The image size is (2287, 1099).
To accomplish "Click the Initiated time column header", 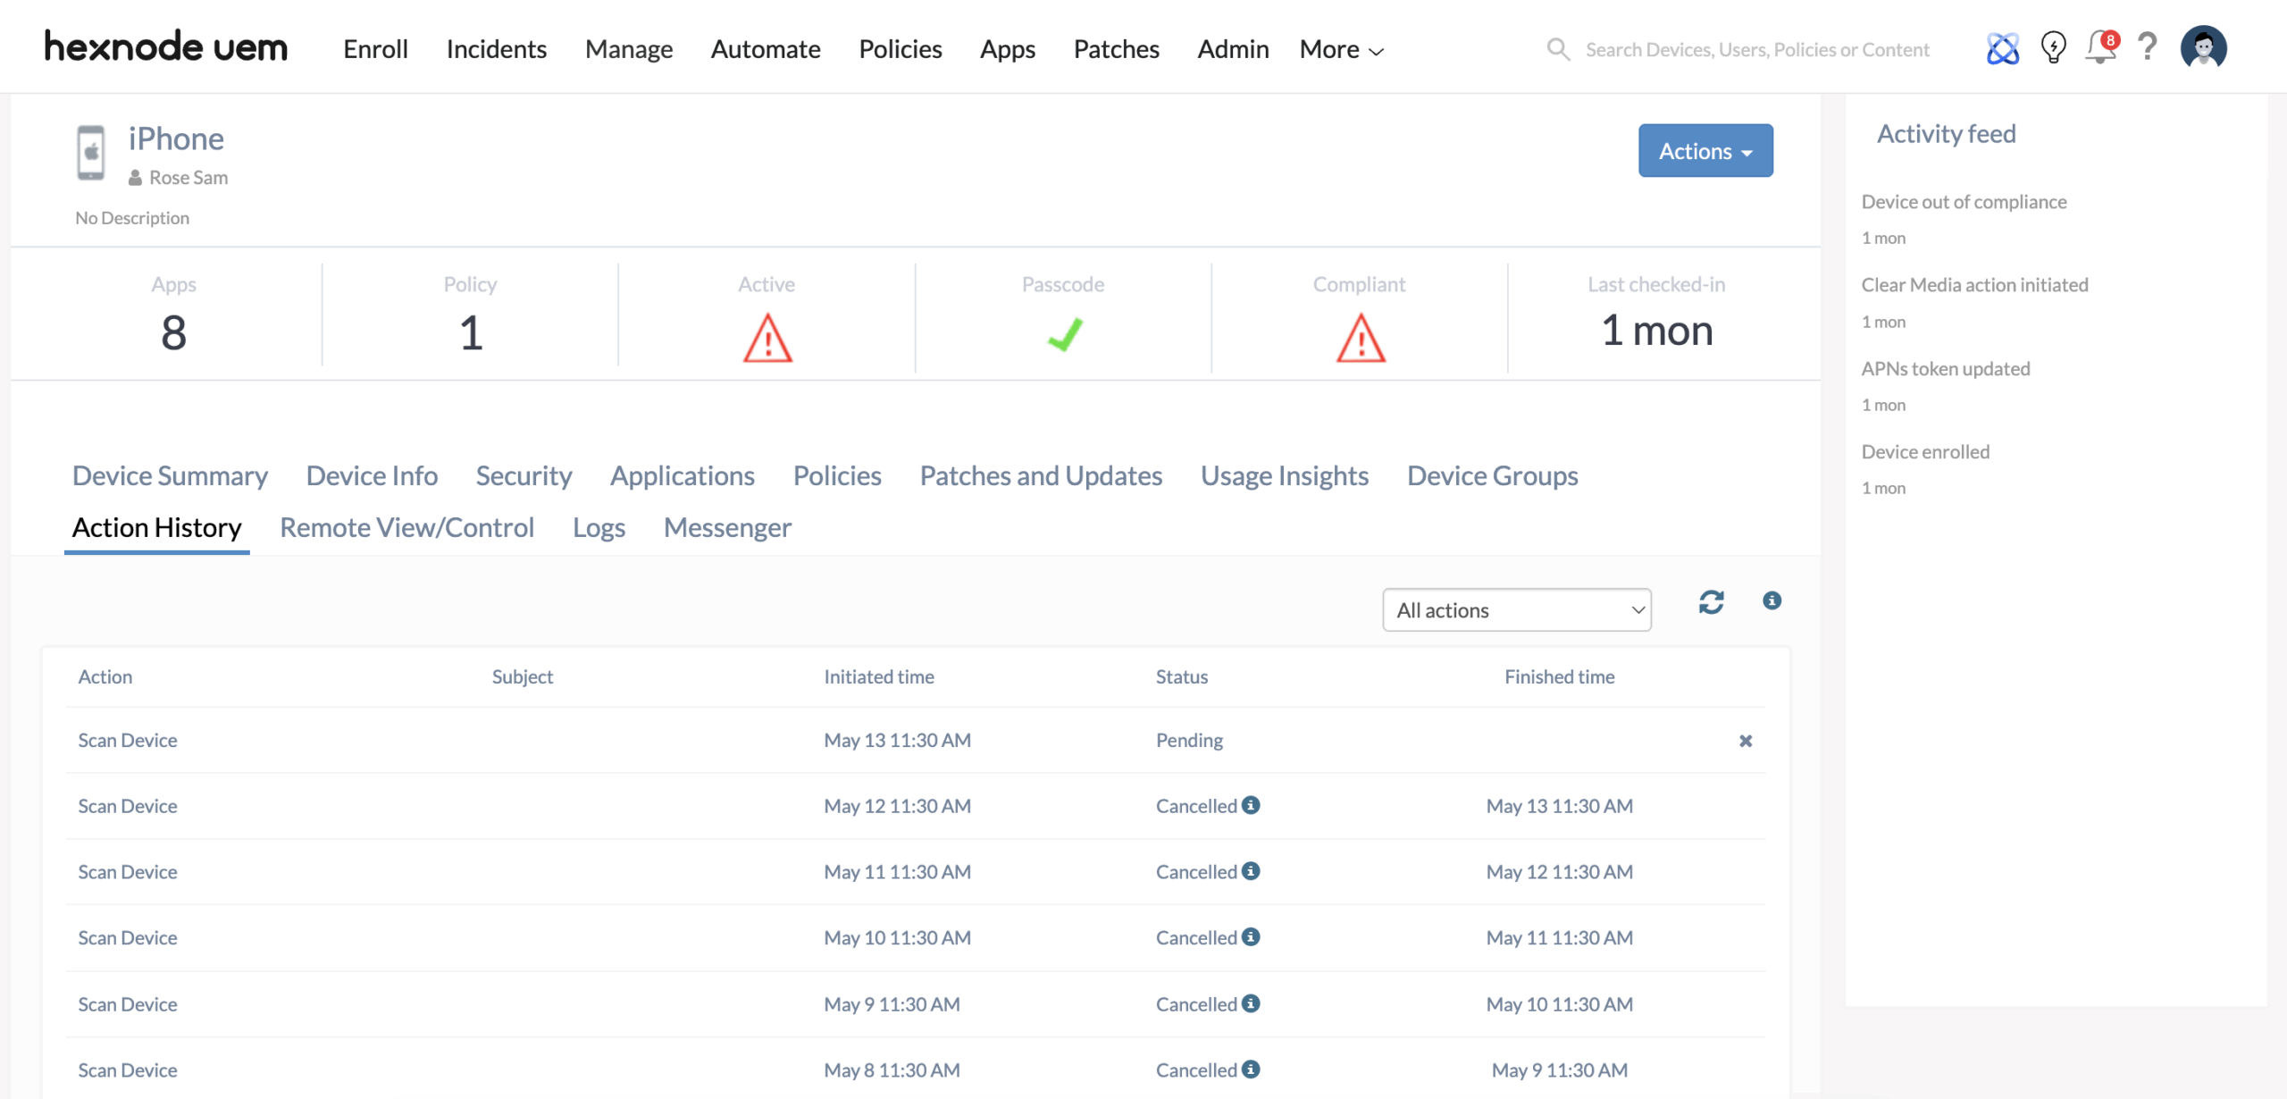I will click(879, 676).
